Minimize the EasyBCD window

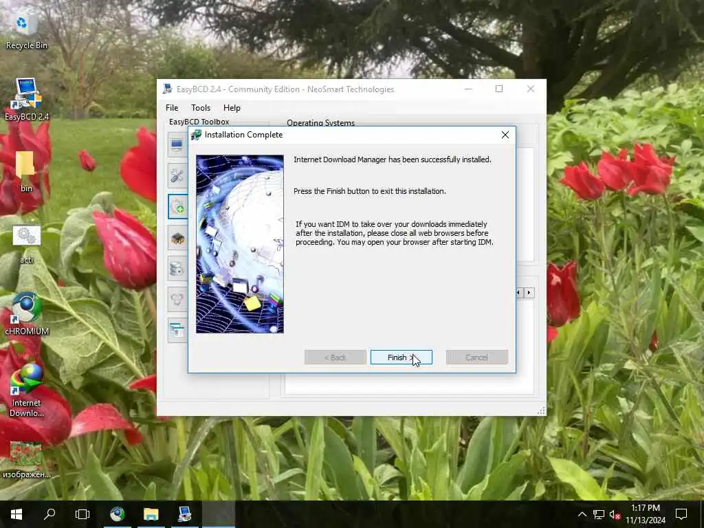(468, 89)
